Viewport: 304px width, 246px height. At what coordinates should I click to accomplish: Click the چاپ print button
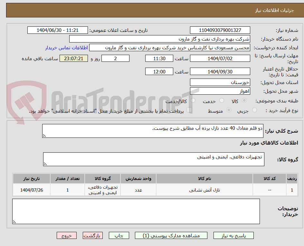point(119,235)
